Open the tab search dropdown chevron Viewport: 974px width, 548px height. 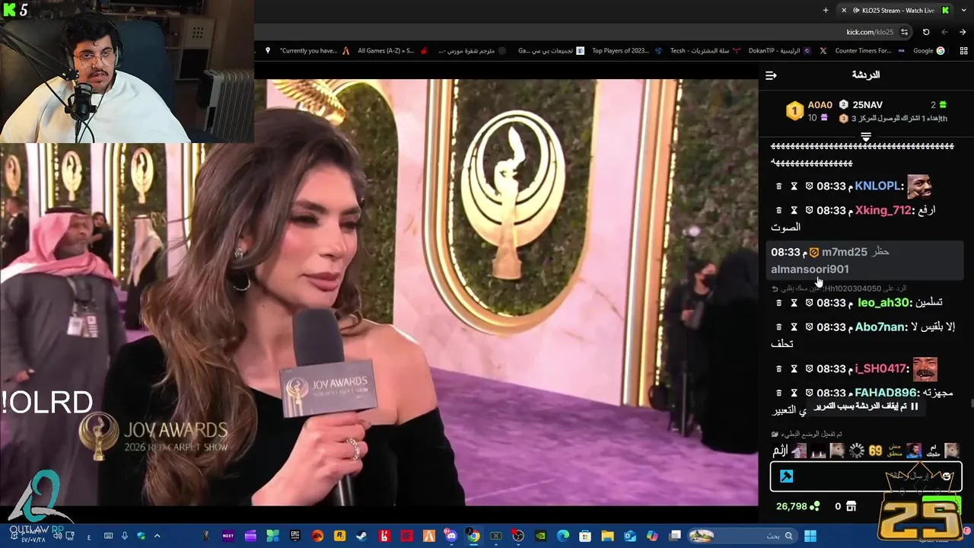(x=963, y=10)
